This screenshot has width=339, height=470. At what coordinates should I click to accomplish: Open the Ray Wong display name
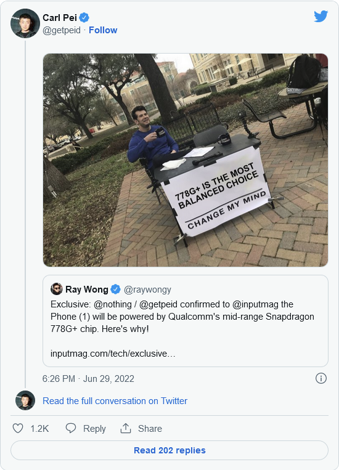[87, 290]
